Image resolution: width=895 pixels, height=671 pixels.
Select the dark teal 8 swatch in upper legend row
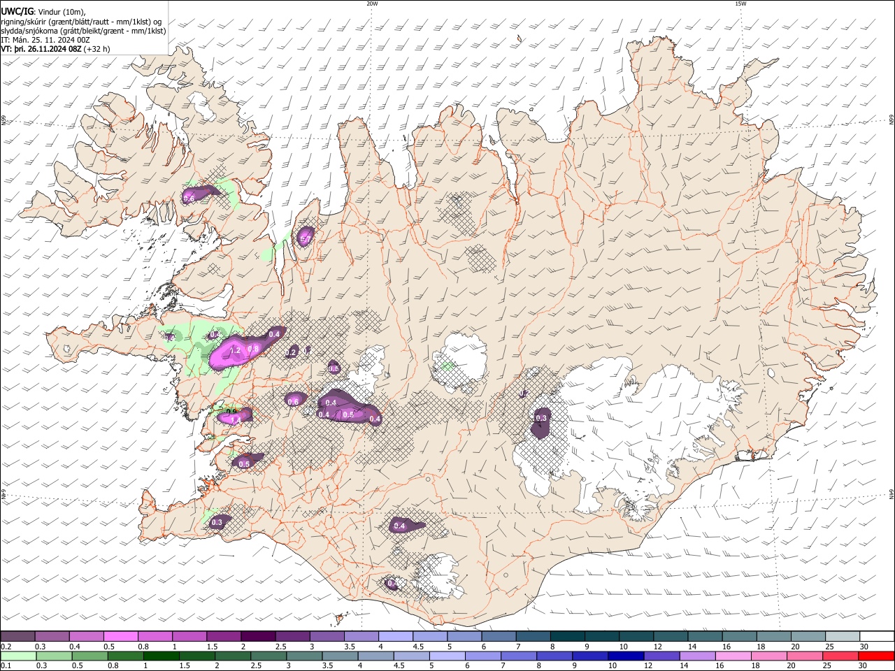pos(568,637)
